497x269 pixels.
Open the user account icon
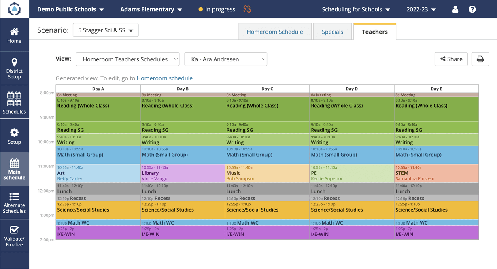(x=455, y=9)
